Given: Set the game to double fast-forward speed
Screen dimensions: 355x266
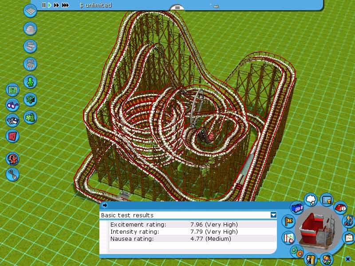Looking at the screenshot, I should [x=56, y=5].
